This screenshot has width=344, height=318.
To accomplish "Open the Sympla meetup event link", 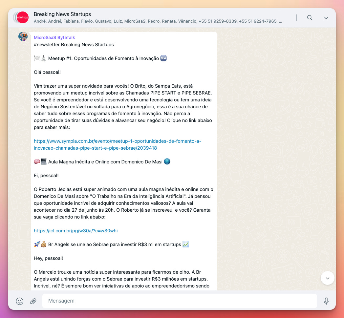I will [118, 144].
